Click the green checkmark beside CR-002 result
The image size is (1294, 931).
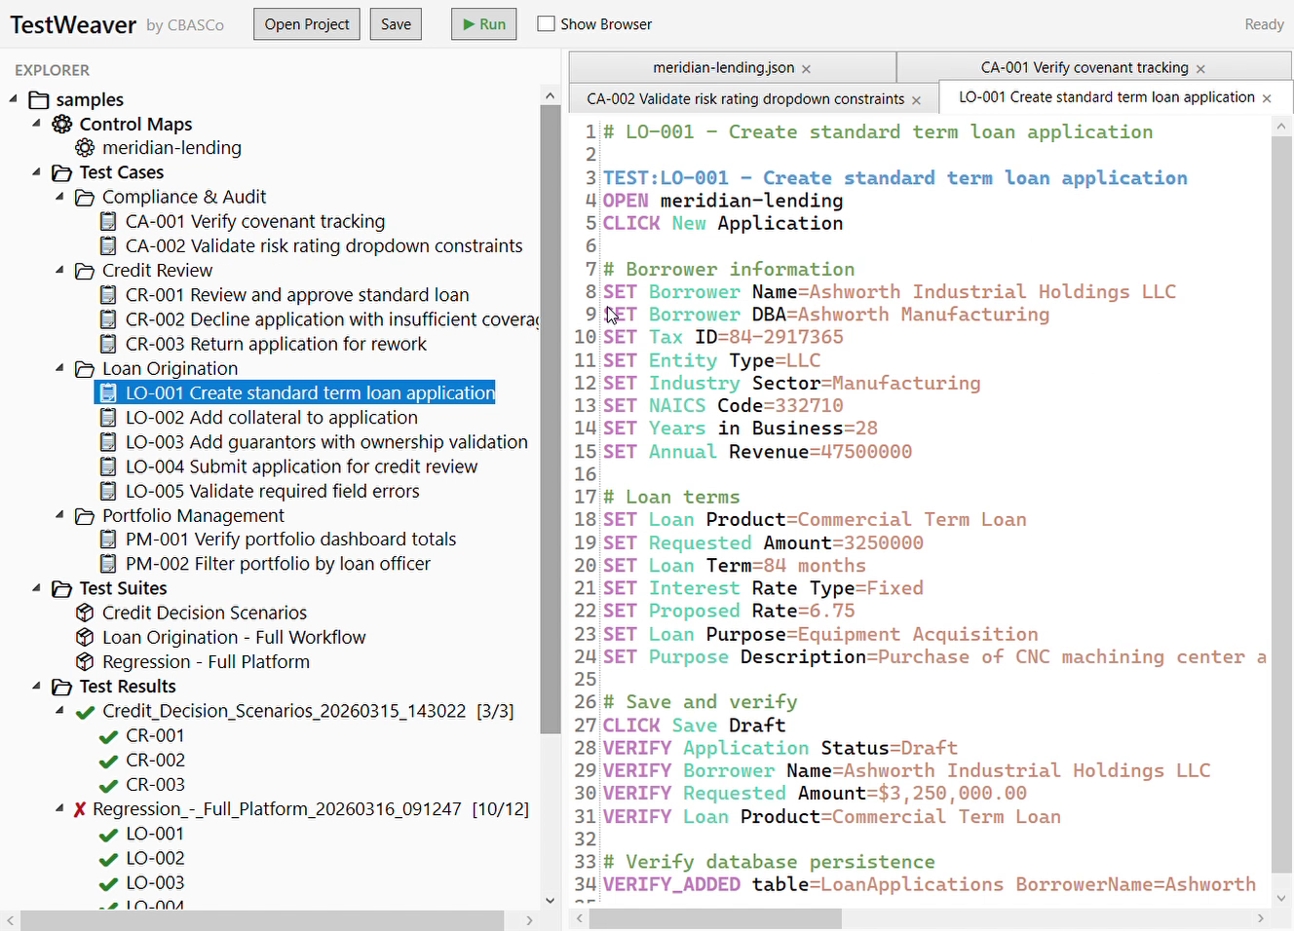pyautogui.click(x=108, y=760)
